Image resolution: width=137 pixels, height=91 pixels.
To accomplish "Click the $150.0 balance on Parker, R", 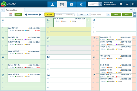I will [38, 67].
